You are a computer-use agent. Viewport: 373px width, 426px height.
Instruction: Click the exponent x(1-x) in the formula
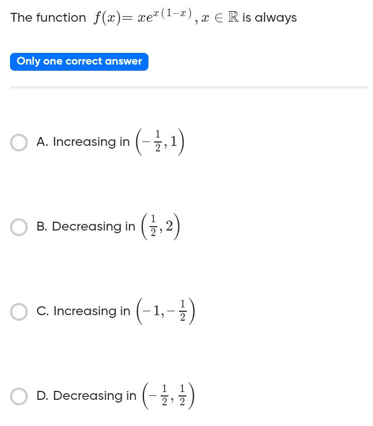[171, 13]
